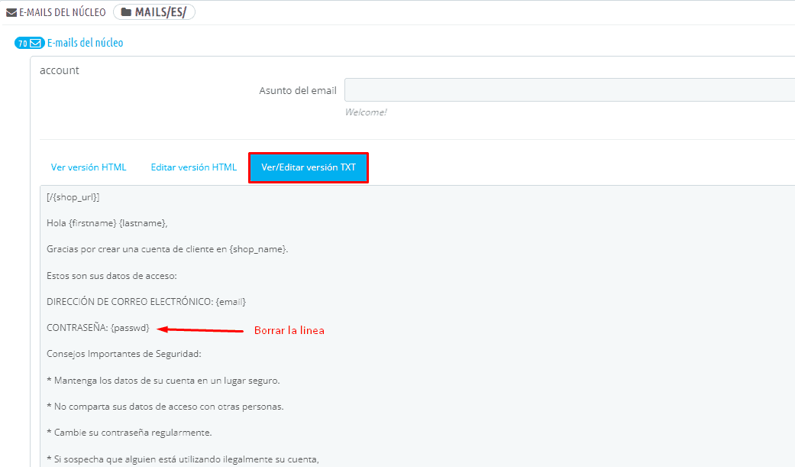
Task: Click the E-MAILS DEL NÚCLEO panel title
Action: click(63, 13)
